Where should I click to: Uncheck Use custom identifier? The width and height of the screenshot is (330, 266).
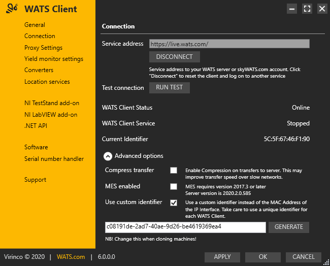coord(174,203)
